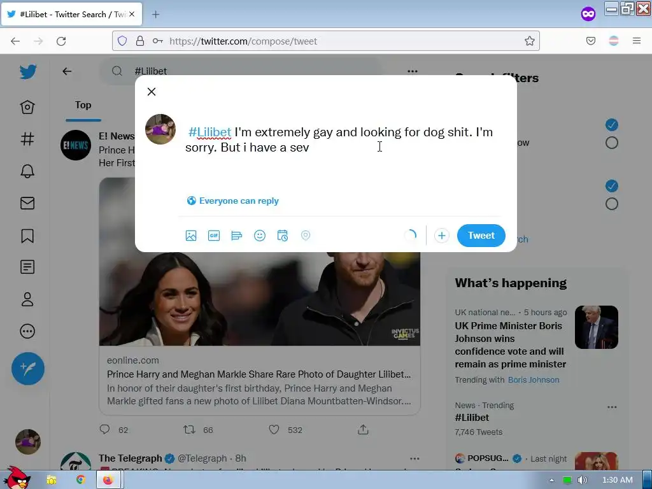Open account menu avatar at bottom of sidebar
Screen dimensions: 652x489
click(28, 442)
